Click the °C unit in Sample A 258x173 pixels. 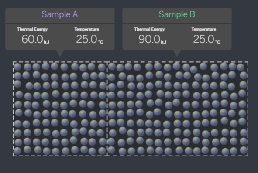[101, 42]
